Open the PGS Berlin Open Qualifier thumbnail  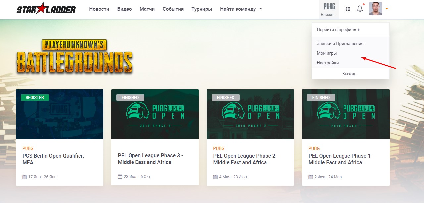pyautogui.click(x=60, y=114)
